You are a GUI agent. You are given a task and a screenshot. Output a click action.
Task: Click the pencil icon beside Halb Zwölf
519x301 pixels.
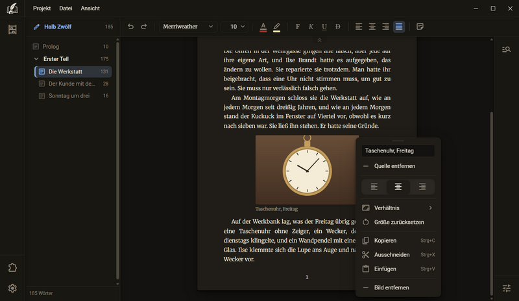(37, 27)
